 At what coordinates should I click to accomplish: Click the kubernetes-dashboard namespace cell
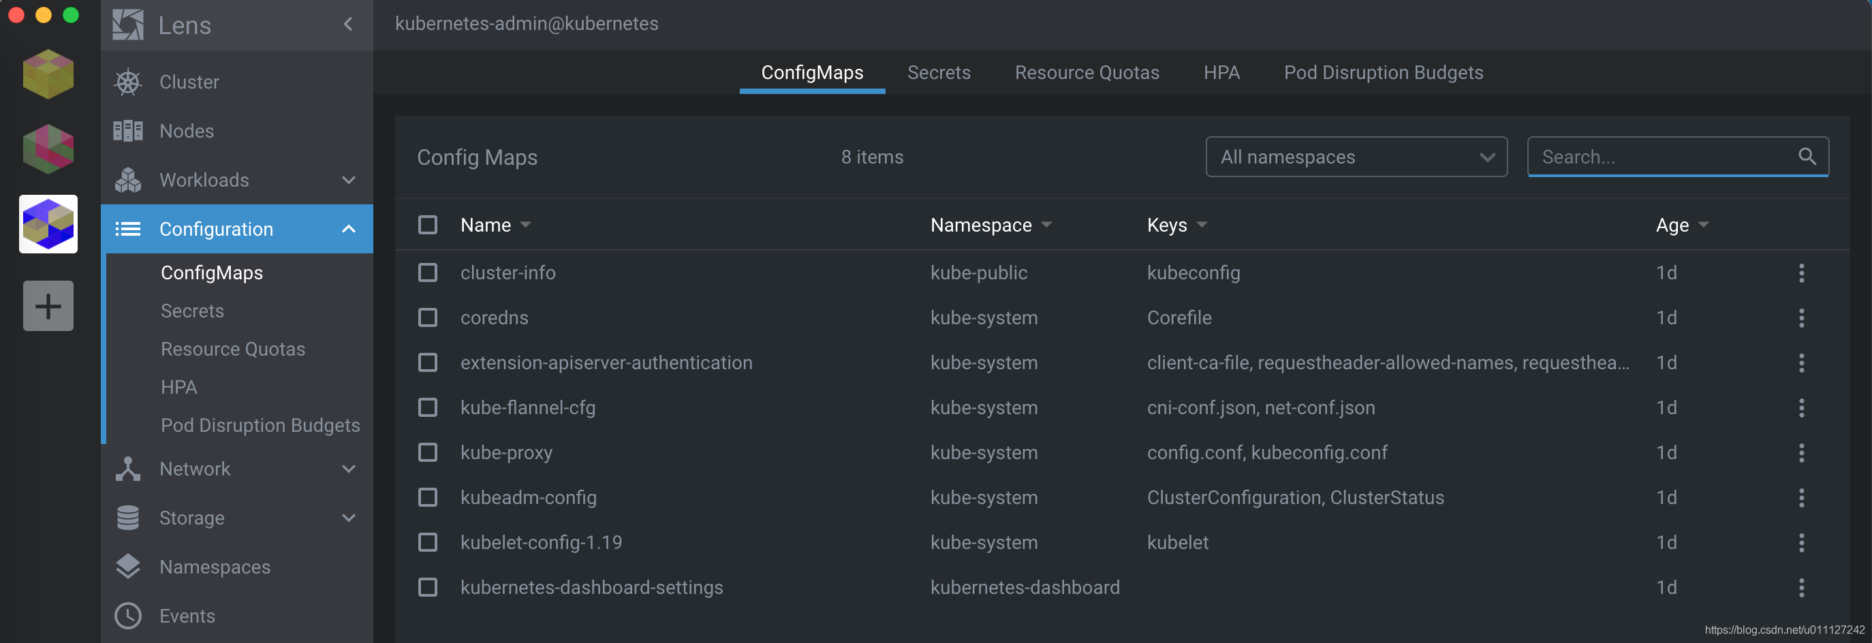pyautogui.click(x=1025, y=588)
